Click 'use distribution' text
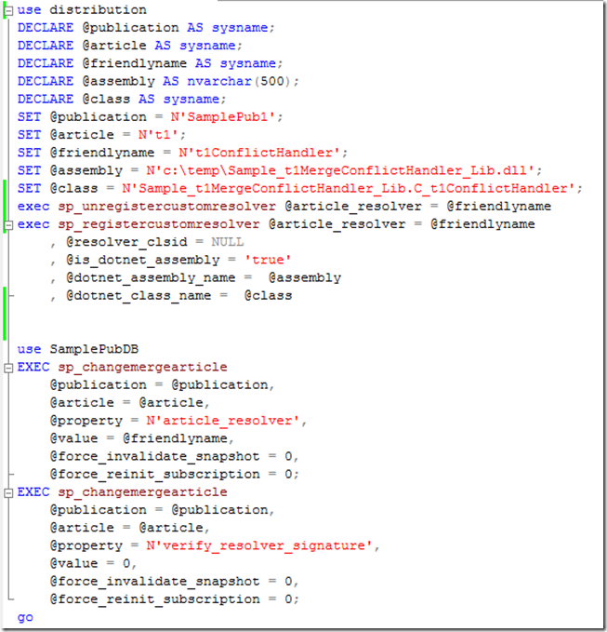 [x=82, y=9]
